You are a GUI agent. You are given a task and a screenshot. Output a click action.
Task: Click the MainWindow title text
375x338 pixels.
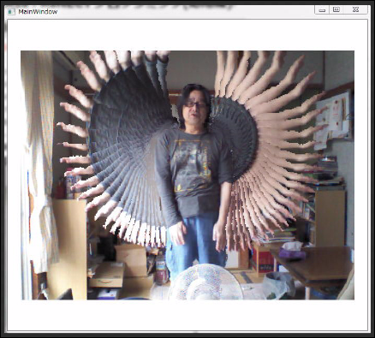(38, 12)
